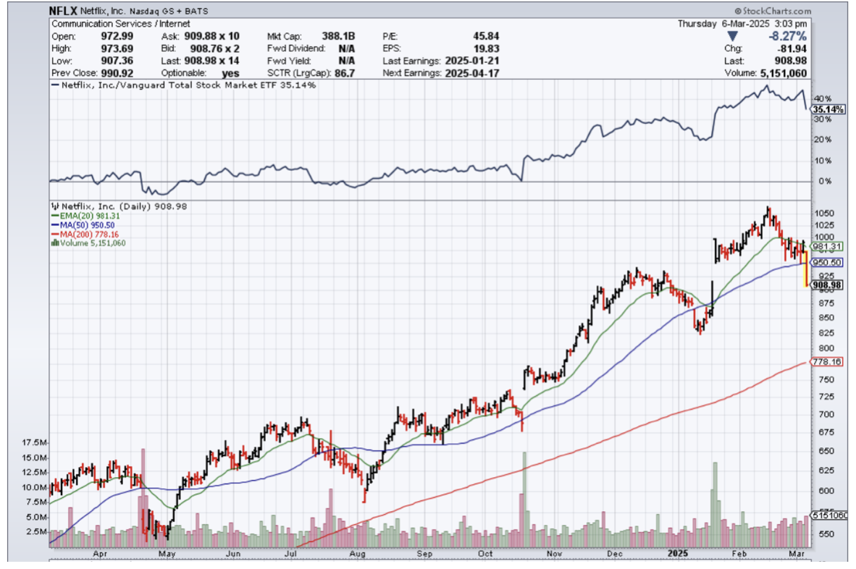
Task: Open the StockCharts.com copyright link
Action: [772, 12]
